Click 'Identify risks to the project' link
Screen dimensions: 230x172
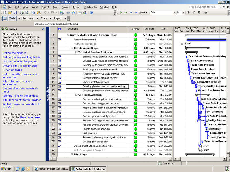pos(20,96)
